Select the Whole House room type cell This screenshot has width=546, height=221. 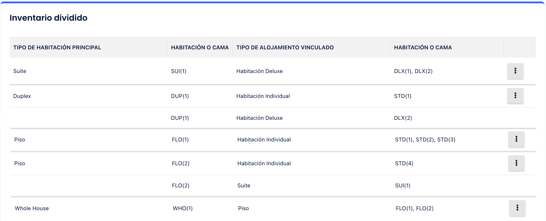[x=32, y=208]
